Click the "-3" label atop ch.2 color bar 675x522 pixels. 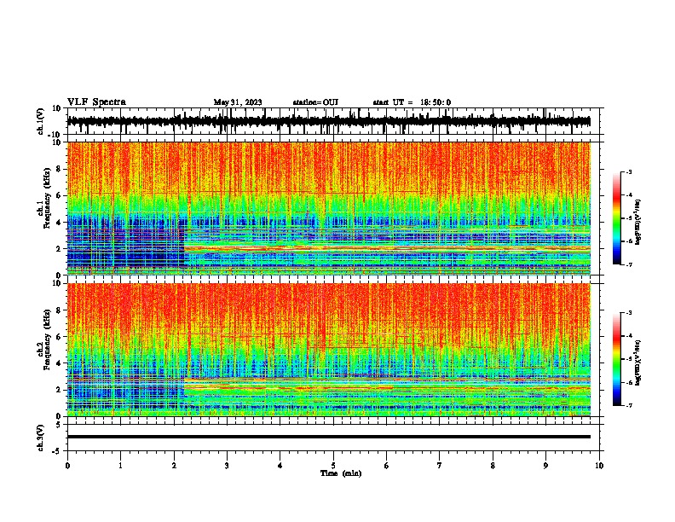[629, 313]
